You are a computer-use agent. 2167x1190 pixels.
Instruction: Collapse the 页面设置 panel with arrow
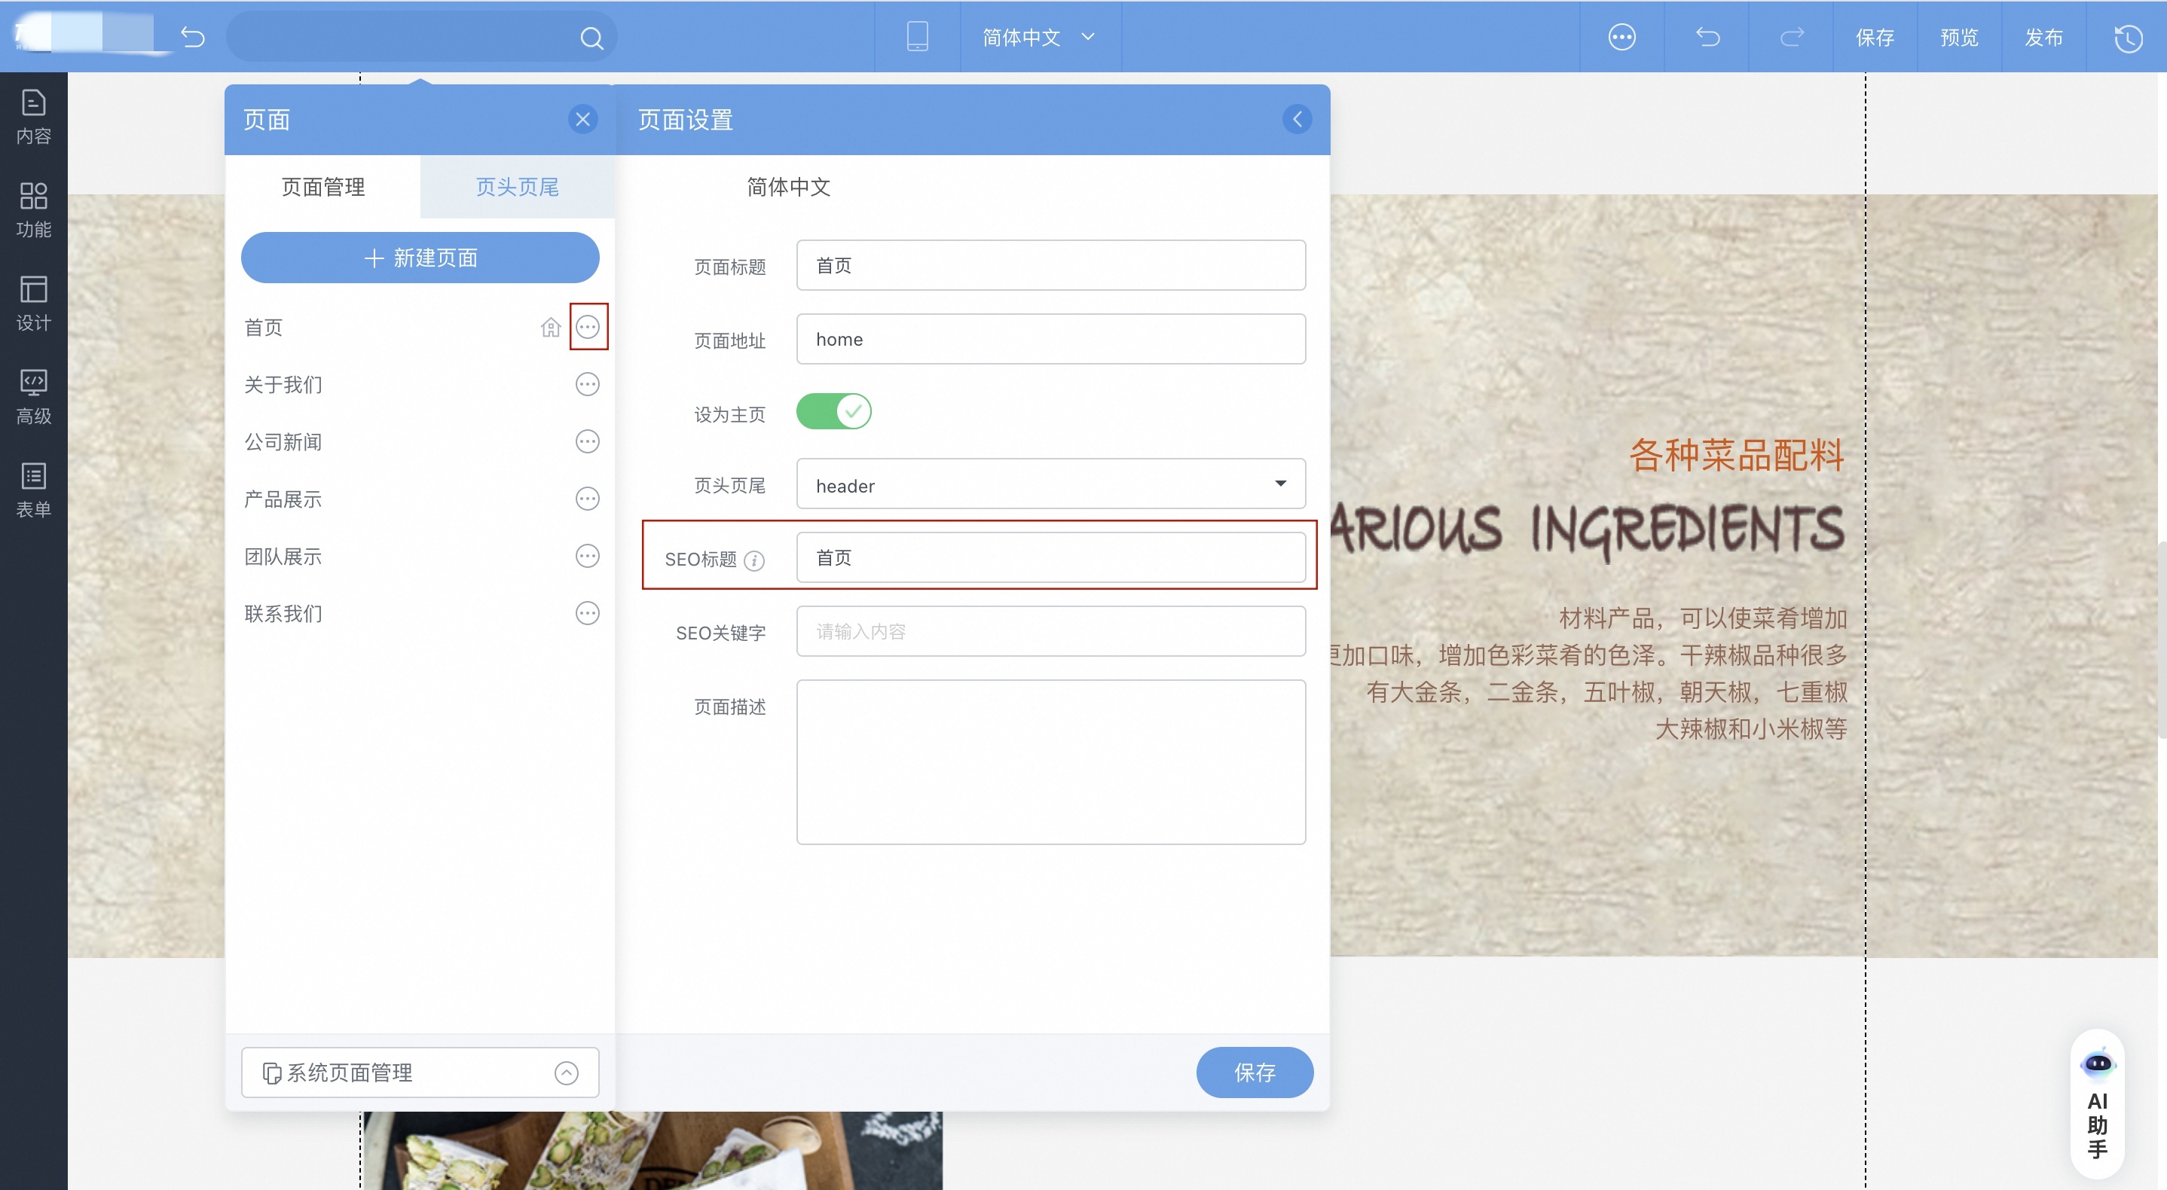[1296, 120]
